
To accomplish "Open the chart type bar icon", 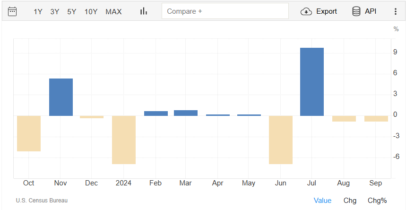I will point(144,11).
